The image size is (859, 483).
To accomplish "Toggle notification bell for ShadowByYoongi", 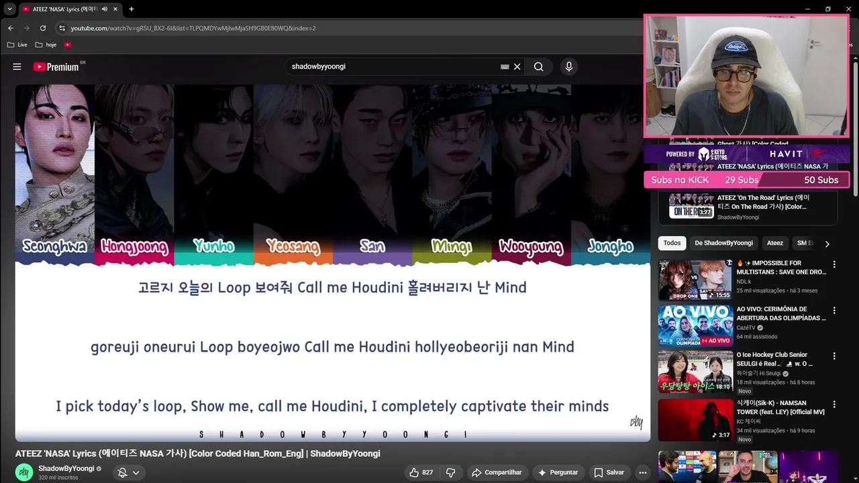I will [128, 472].
